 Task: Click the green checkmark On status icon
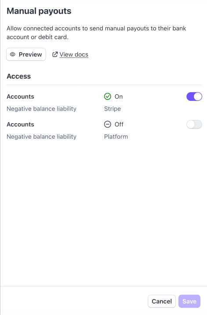coord(108,97)
